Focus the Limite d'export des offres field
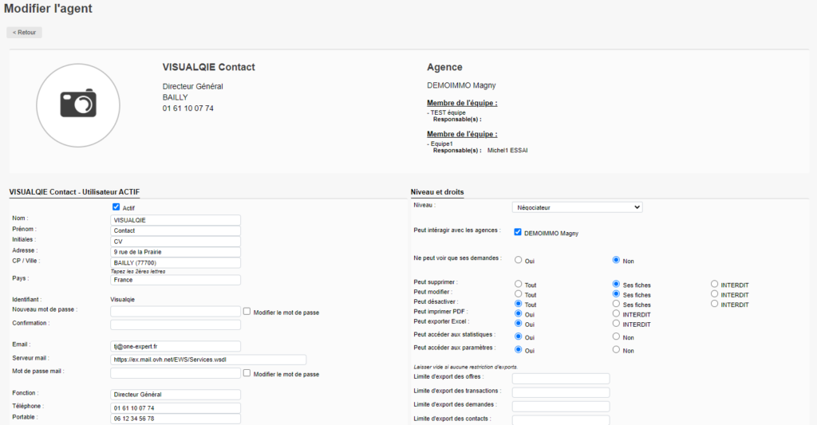Image resolution: width=817 pixels, height=425 pixels. 560,379
